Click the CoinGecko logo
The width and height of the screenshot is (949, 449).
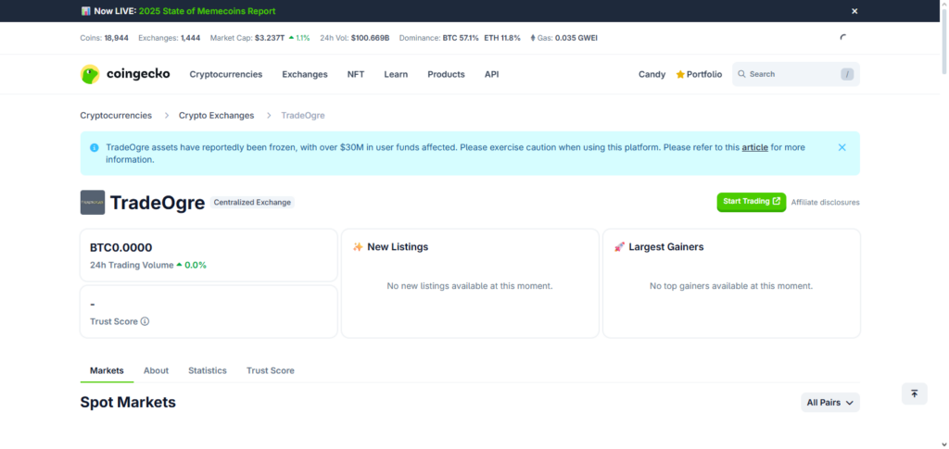[125, 74]
